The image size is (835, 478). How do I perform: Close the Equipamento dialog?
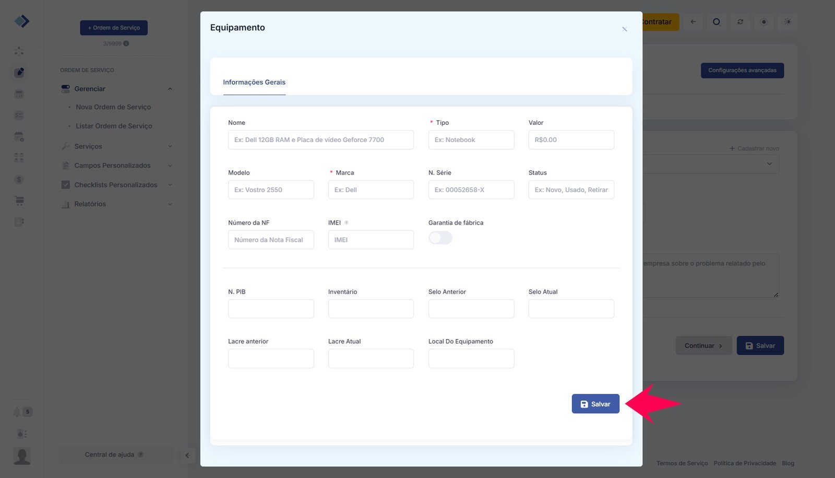tap(625, 29)
